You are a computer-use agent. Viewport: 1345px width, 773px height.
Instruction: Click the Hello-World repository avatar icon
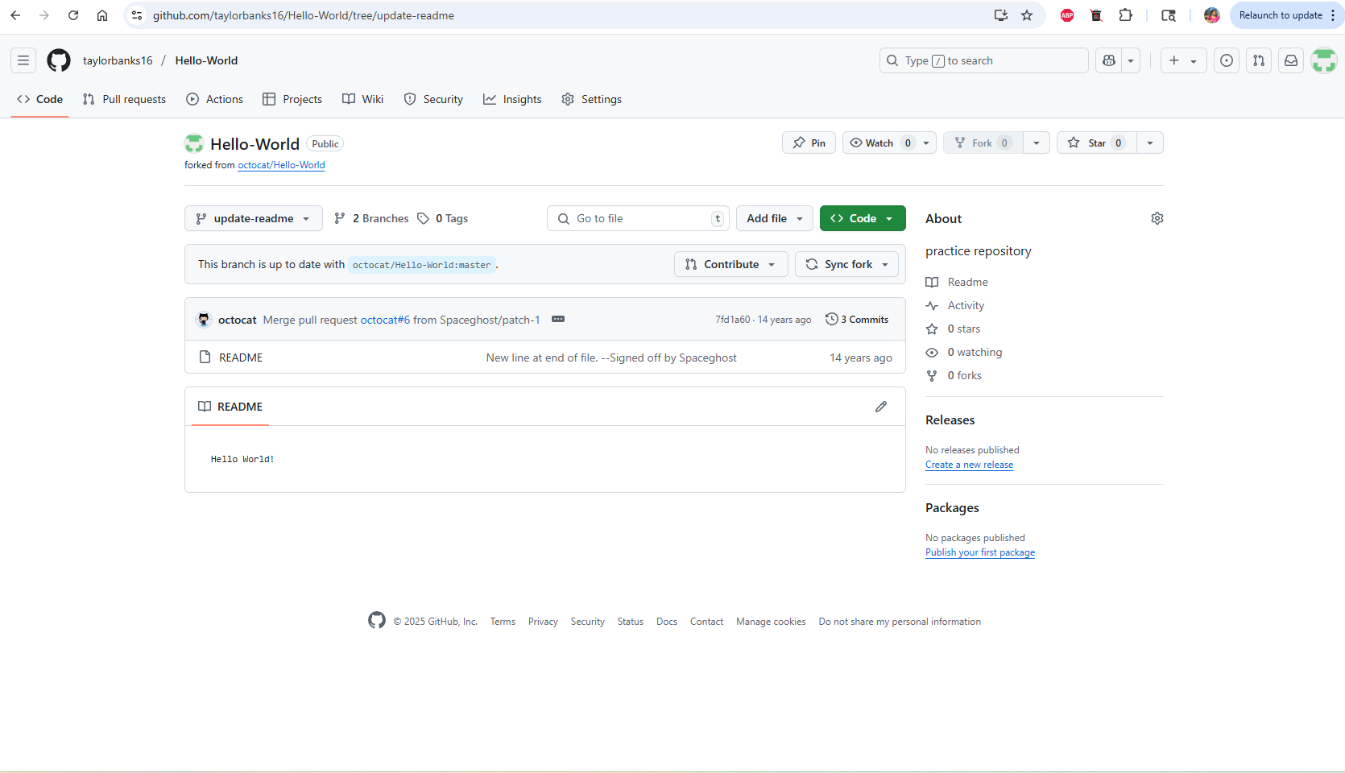point(194,143)
